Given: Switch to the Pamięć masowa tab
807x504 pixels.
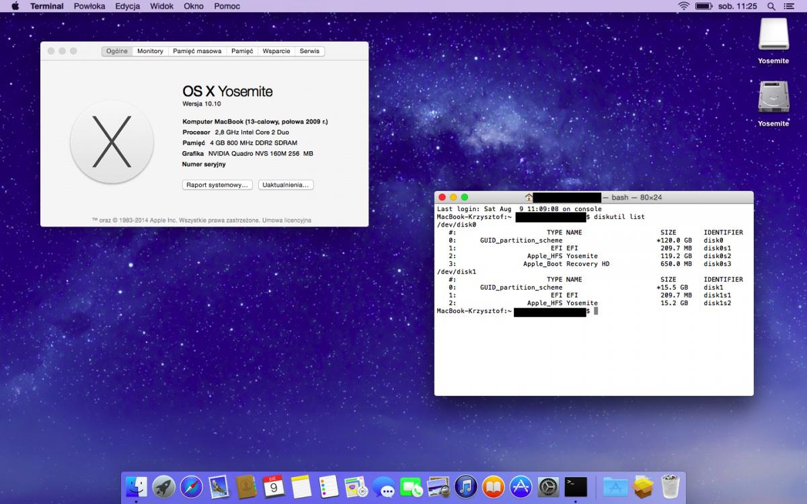Looking at the screenshot, I should 196,51.
